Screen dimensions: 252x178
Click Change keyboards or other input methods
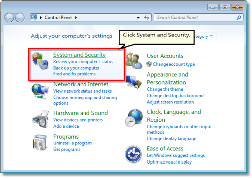[179, 129]
